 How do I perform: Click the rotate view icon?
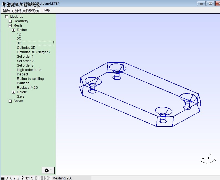tap(22, 178)
